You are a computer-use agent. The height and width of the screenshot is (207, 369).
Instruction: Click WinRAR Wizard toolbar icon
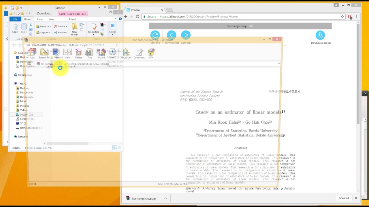tap(101, 52)
